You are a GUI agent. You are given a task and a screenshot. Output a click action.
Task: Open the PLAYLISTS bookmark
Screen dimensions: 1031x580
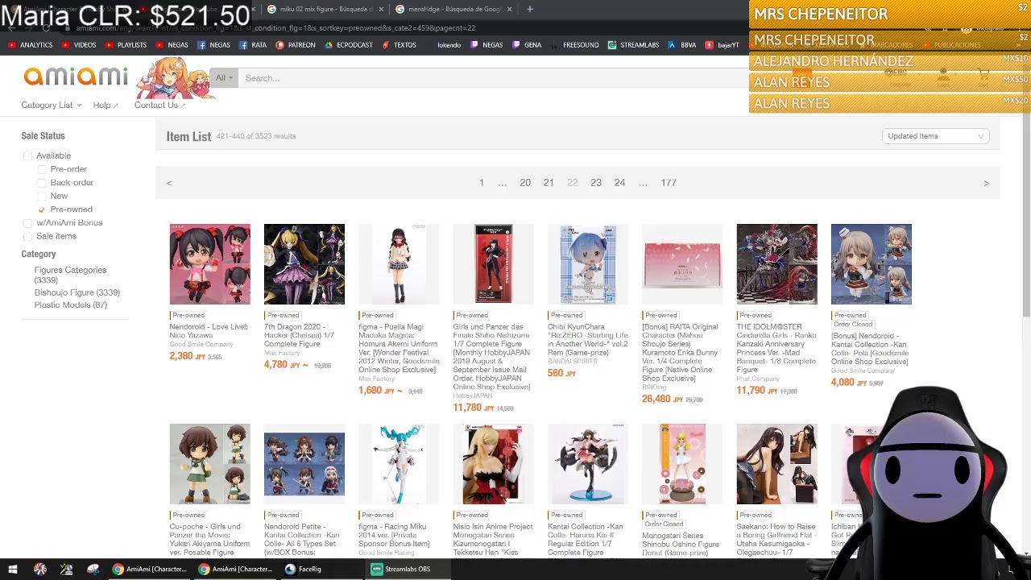(126, 45)
